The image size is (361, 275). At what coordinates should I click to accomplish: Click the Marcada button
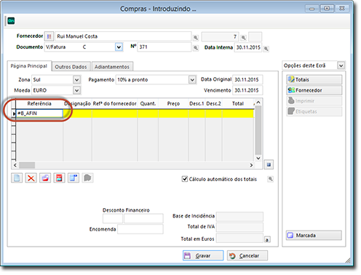(x=314, y=235)
